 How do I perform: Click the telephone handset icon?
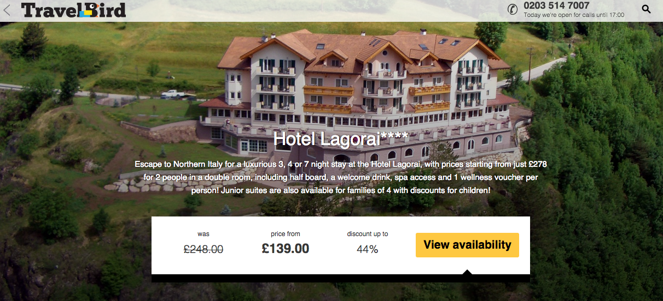513,9
